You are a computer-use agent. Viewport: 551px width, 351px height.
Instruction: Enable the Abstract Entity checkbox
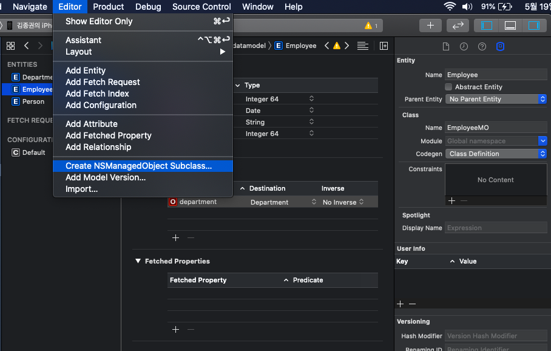448,87
